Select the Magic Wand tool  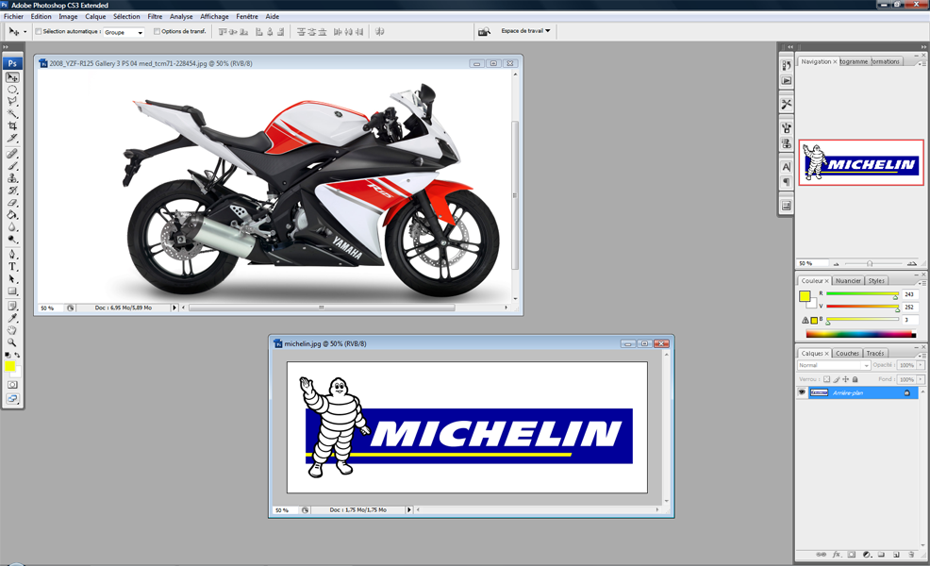click(x=12, y=113)
